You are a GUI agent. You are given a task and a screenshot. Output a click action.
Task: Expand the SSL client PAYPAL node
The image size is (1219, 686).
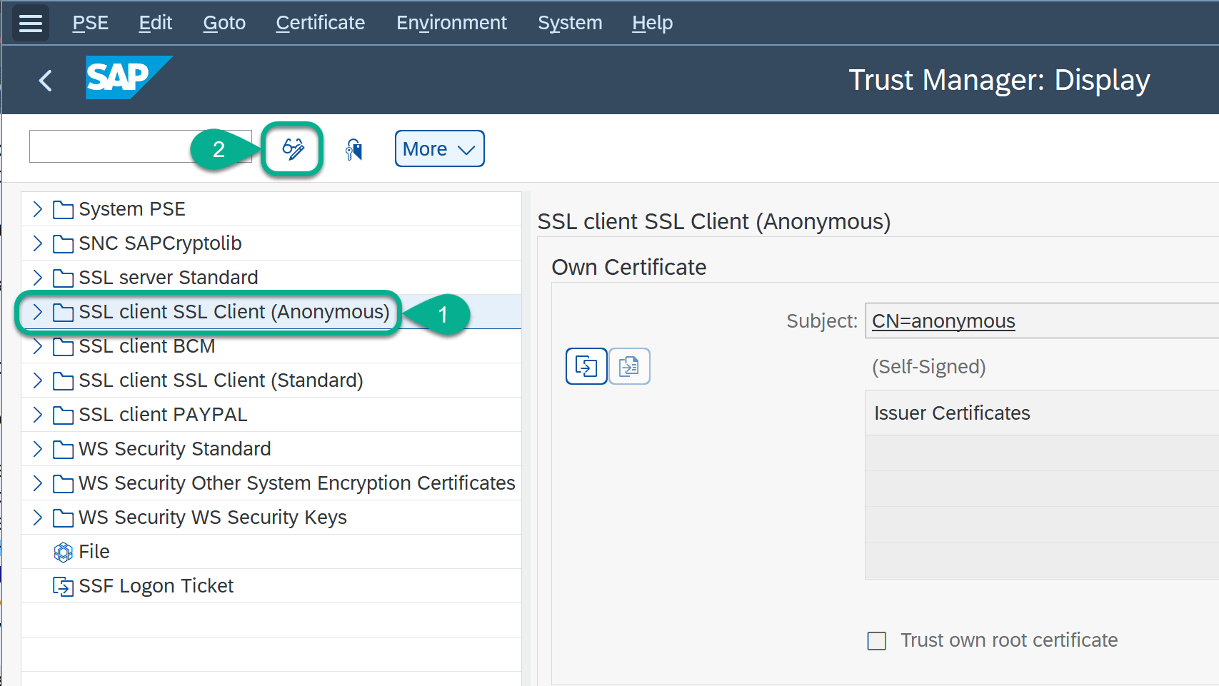[x=38, y=415]
